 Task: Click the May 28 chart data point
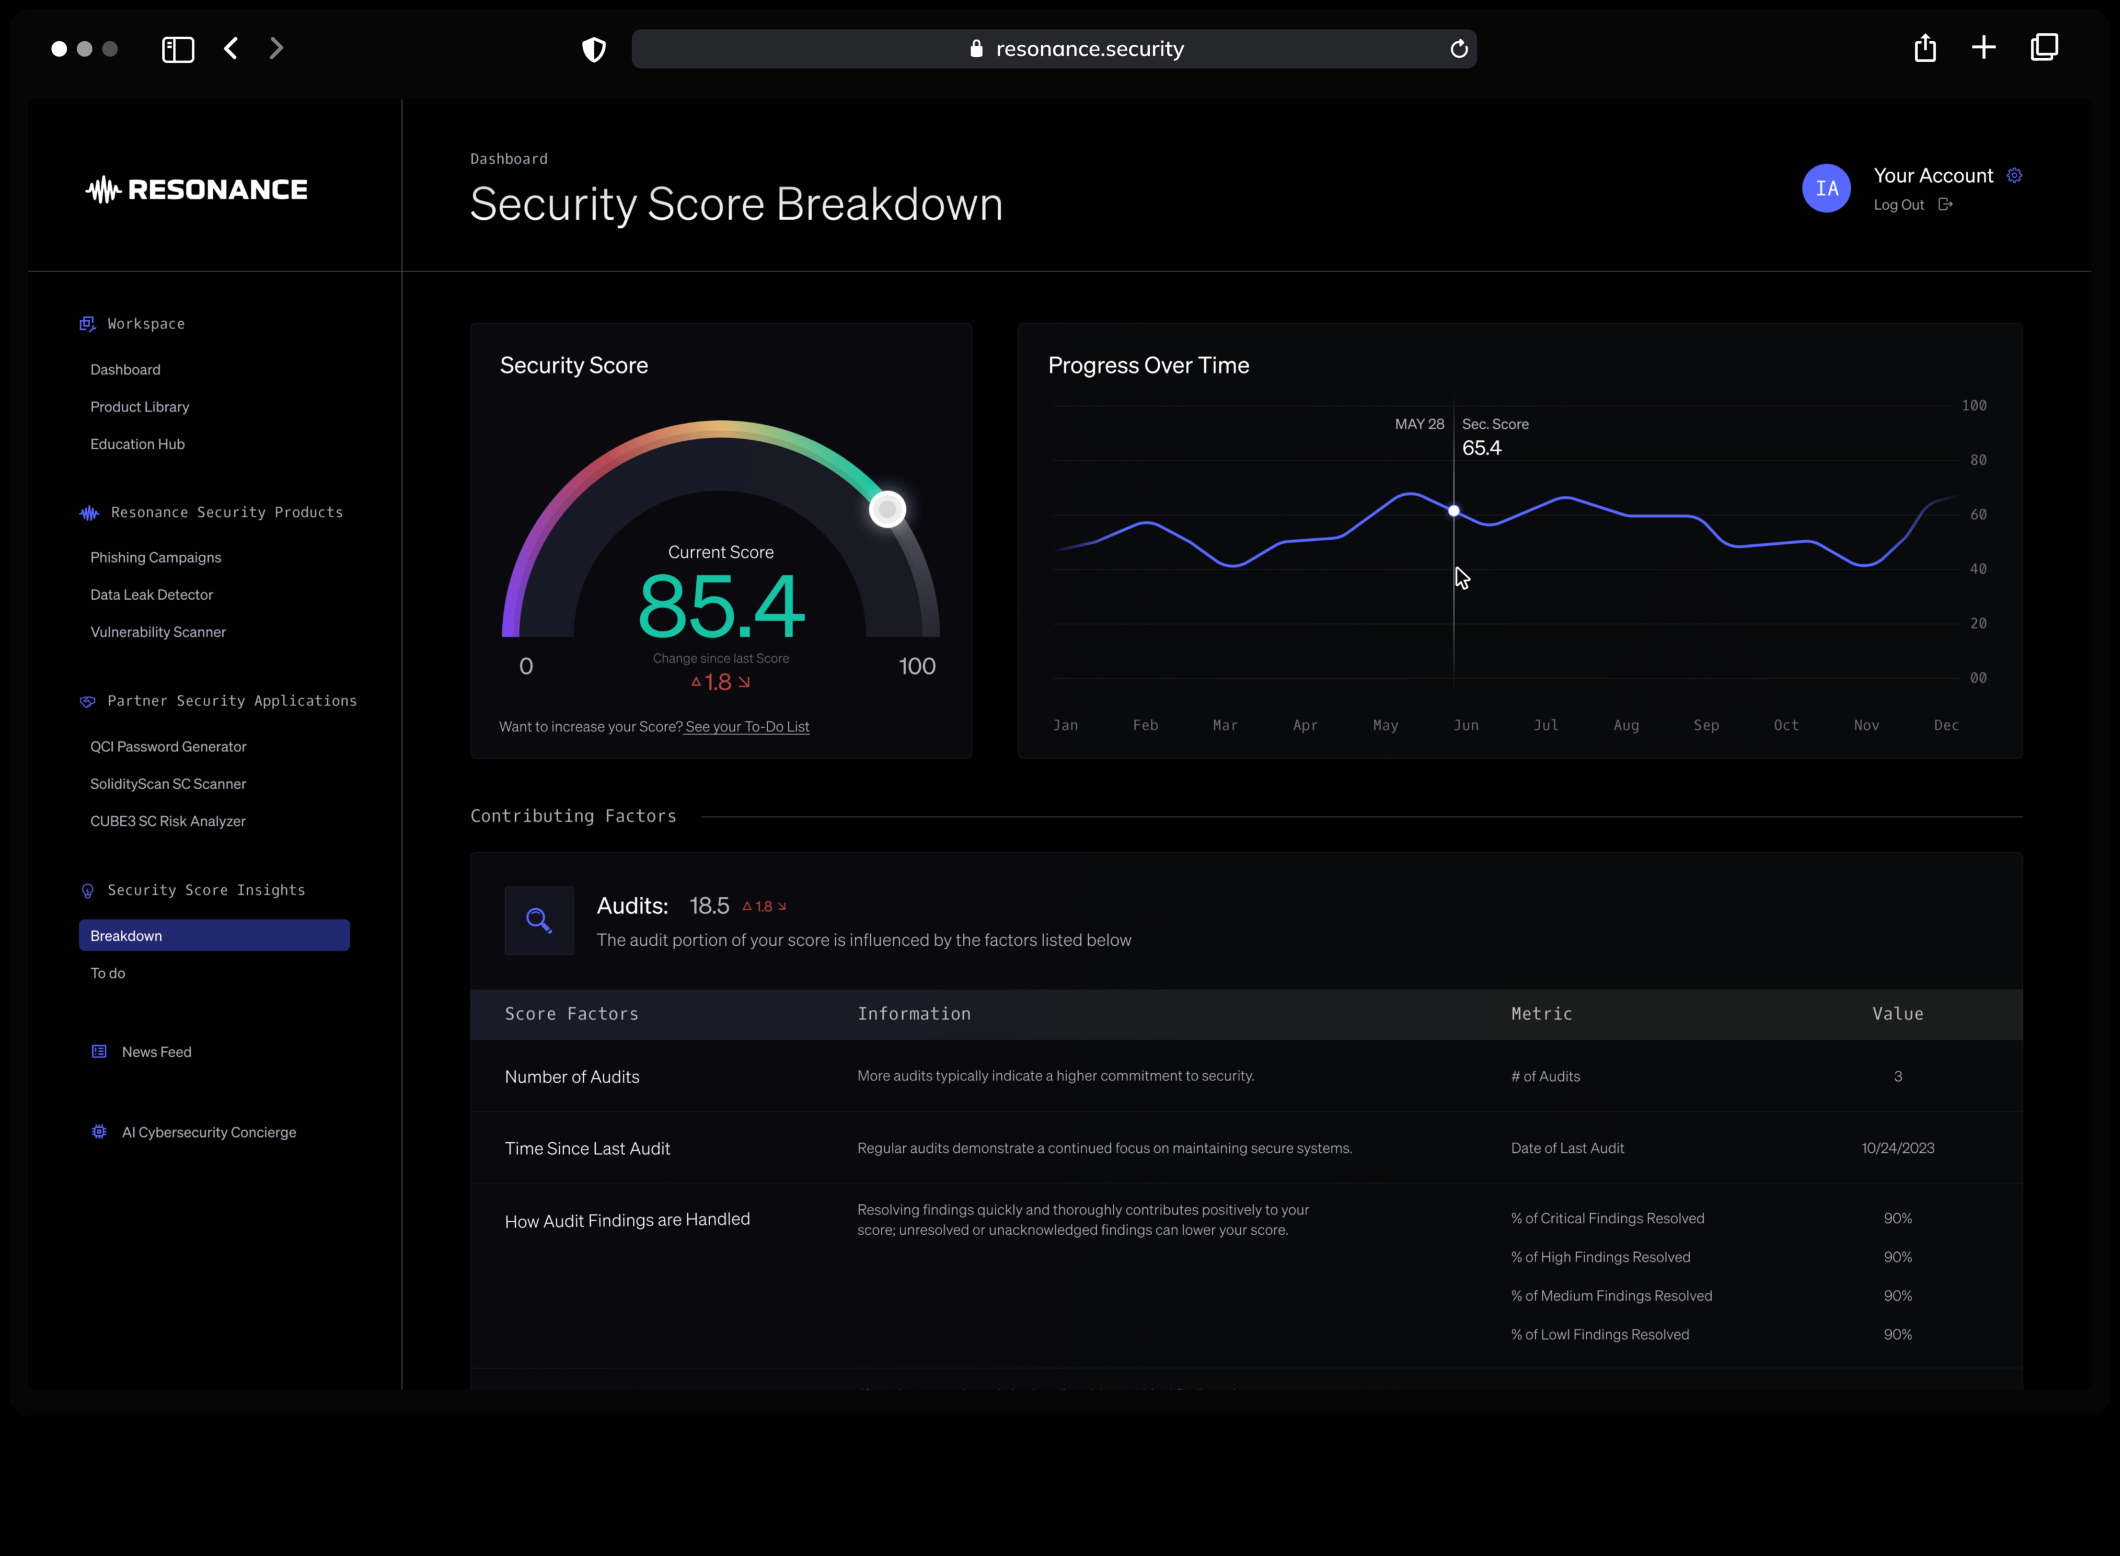(x=1453, y=510)
